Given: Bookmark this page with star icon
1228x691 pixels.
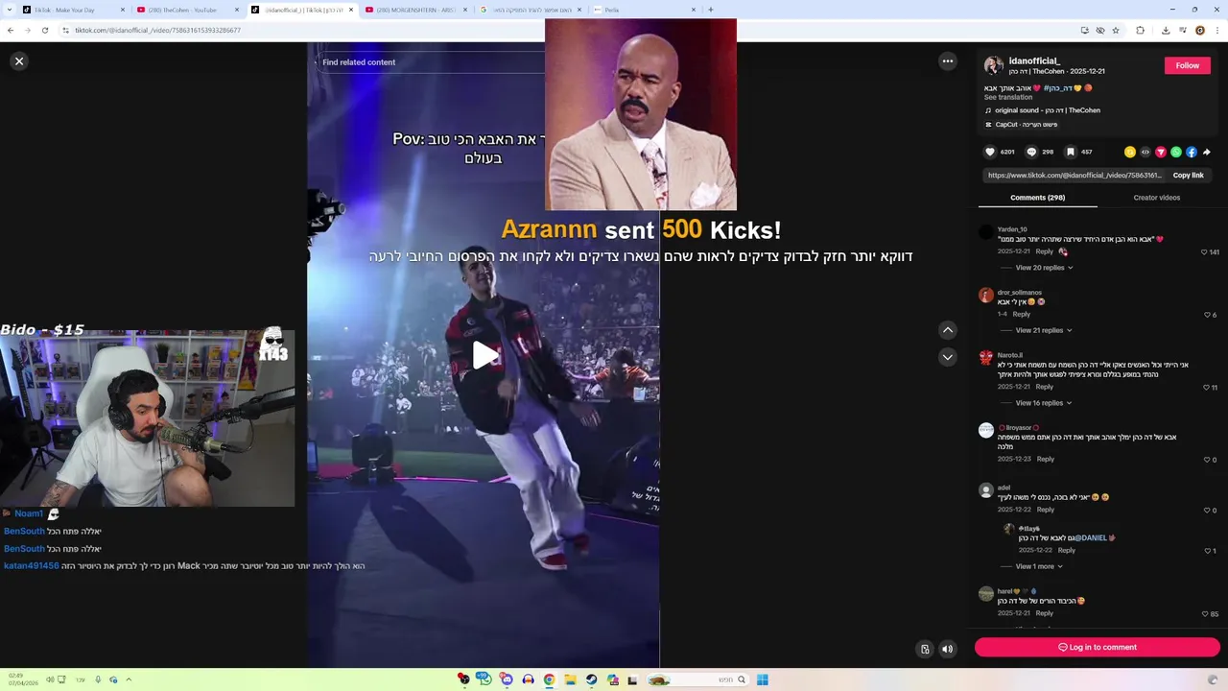Looking at the screenshot, I should 1116,30.
